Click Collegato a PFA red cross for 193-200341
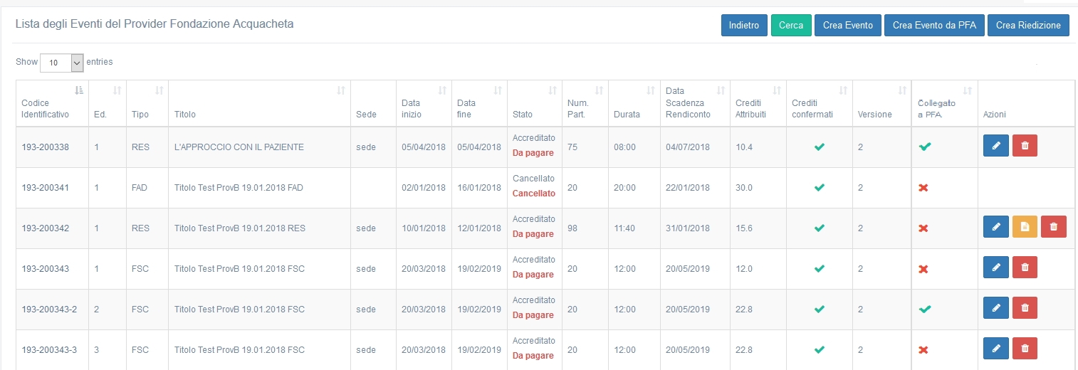The image size is (1078, 370). pos(923,188)
